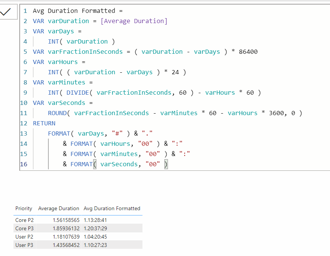
Task: Commit the formula with the checkmark icon
Action: [x=5, y=12]
